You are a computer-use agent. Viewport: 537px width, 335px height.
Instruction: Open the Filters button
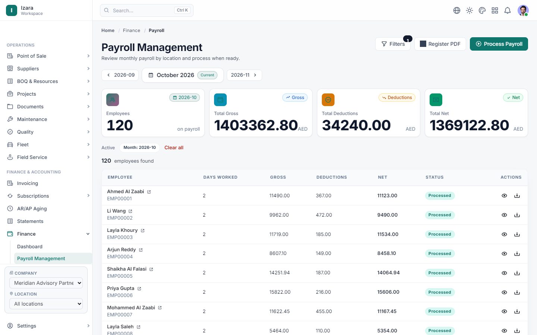(393, 44)
